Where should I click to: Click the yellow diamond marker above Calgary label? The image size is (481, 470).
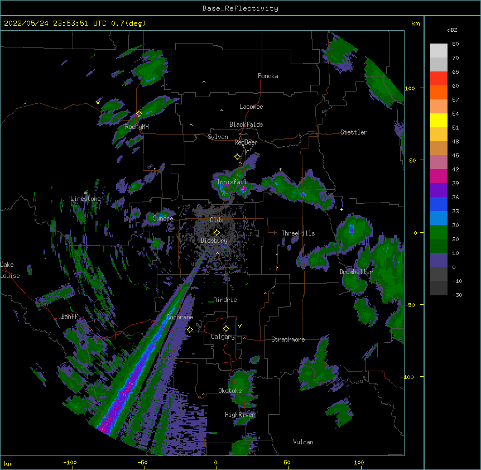coord(226,329)
